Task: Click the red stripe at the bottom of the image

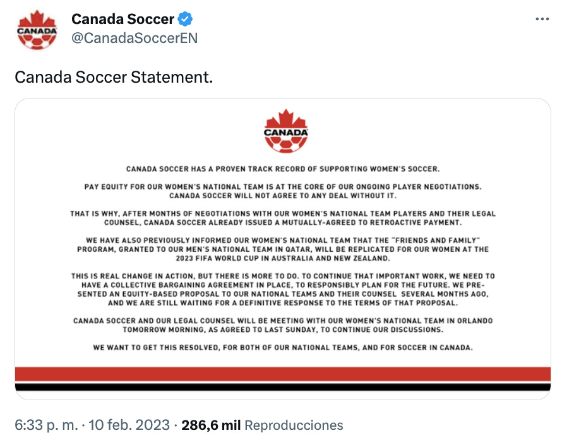Action: 283,374
